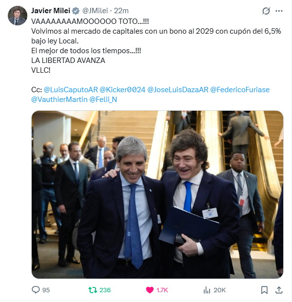Open @JoseLuisDazaAR mention
Screen dimensions: 292x302
tap(177, 90)
